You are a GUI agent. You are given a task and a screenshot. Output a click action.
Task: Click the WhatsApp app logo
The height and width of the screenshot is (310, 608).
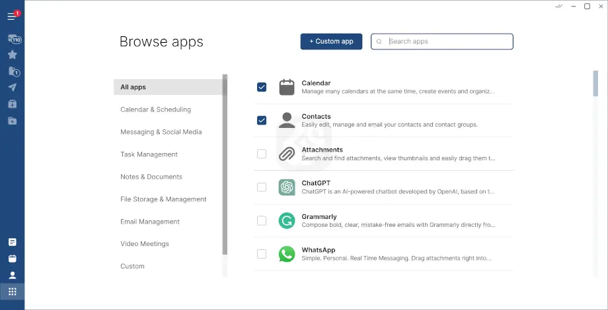pos(286,254)
